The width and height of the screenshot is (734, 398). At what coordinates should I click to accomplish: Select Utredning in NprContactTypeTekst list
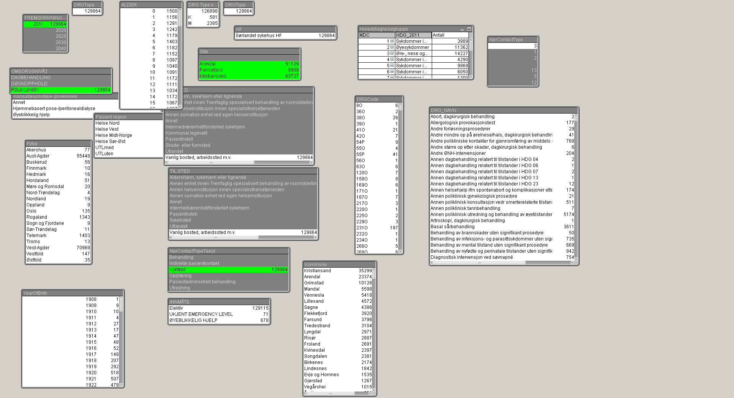click(228, 288)
